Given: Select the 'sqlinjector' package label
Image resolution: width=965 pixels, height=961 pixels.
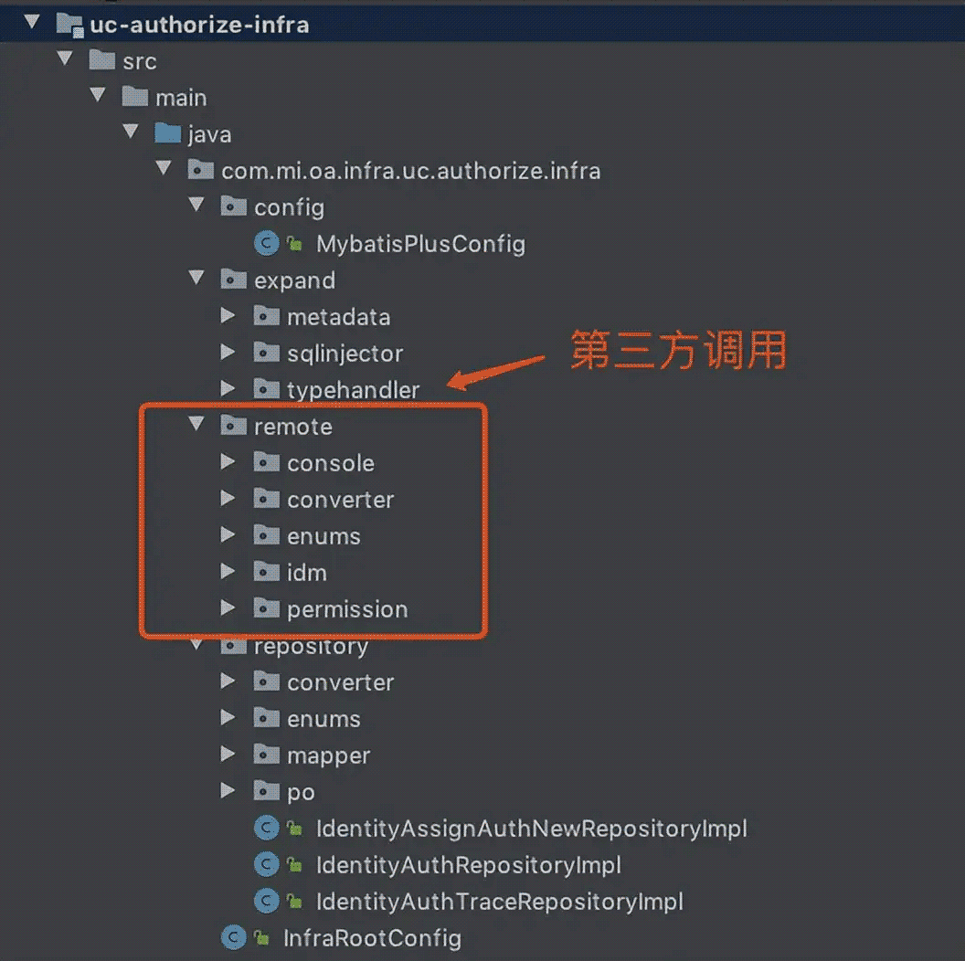Looking at the screenshot, I should coord(345,354).
